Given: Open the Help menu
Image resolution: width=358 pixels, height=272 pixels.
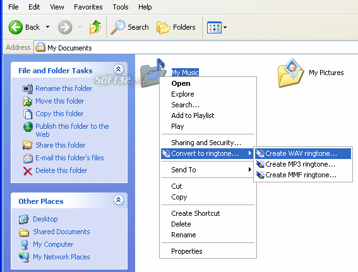Looking at the screenshot, I should tap(145, 7).
